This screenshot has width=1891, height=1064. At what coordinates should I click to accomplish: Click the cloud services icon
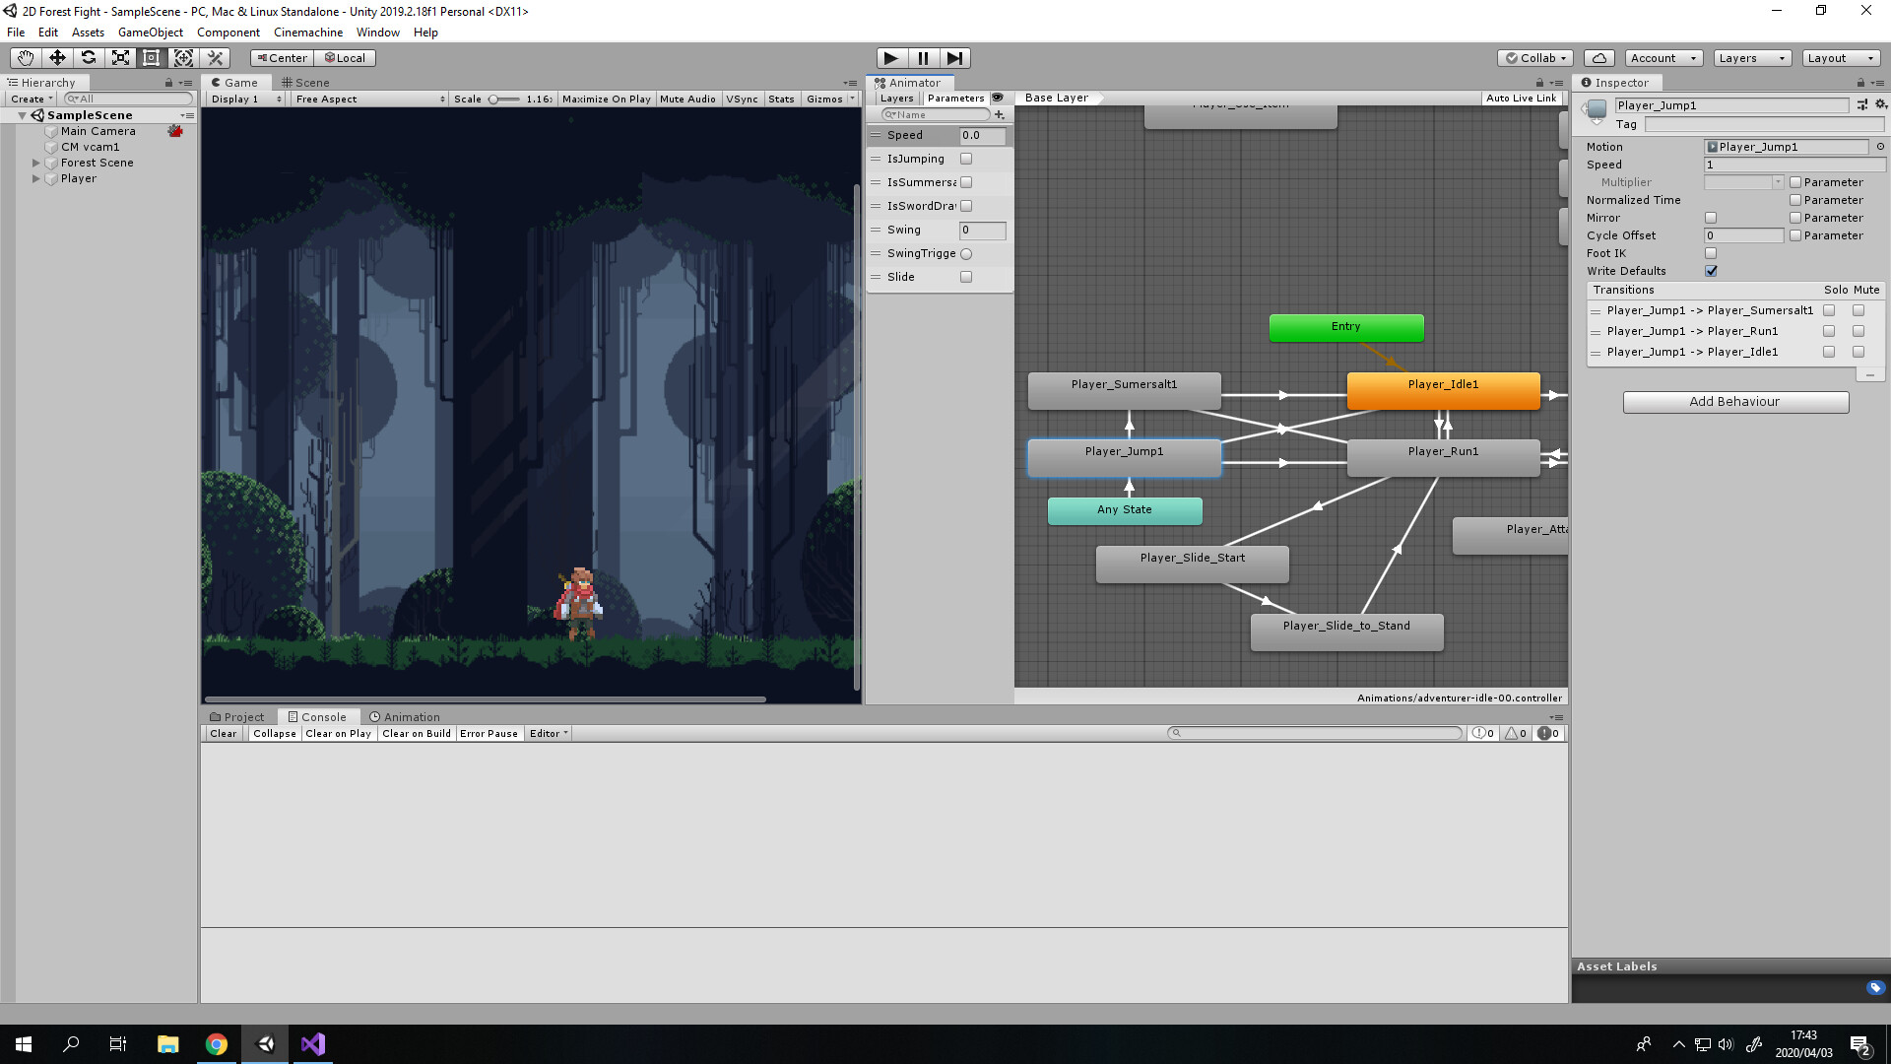point(1600,58)
